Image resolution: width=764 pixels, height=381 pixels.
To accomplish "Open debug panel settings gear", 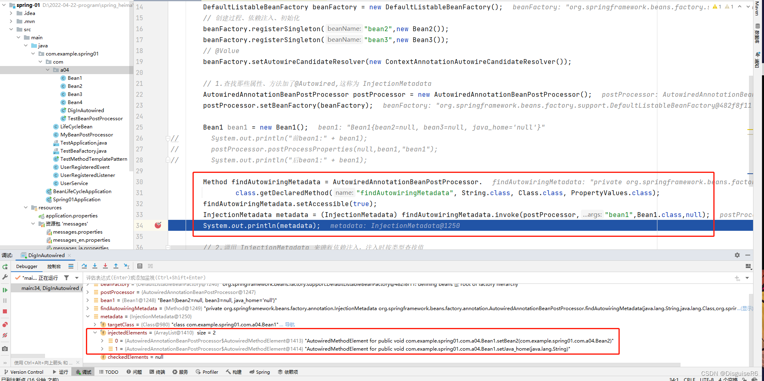I will 737,255.
